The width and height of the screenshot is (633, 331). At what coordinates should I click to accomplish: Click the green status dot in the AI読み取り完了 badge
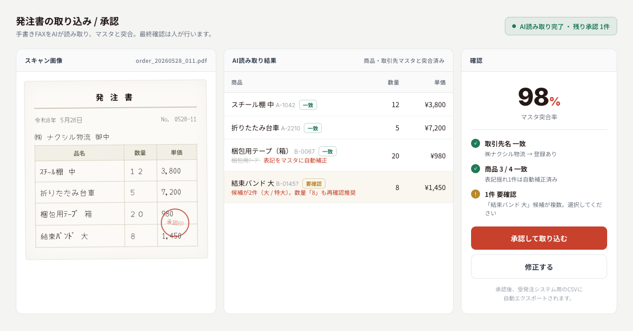tap(514, 26)
